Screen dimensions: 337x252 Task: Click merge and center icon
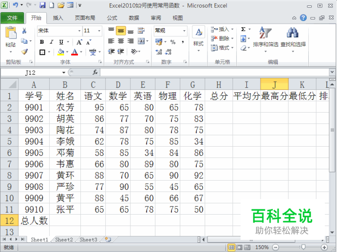coord(141,41)
